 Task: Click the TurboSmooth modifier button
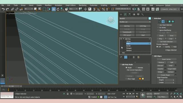127,32
